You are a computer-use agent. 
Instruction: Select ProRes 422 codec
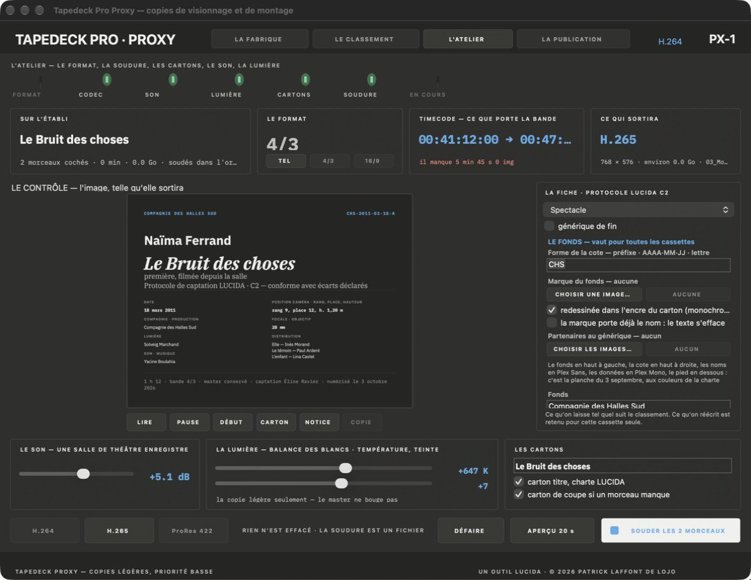193,530
